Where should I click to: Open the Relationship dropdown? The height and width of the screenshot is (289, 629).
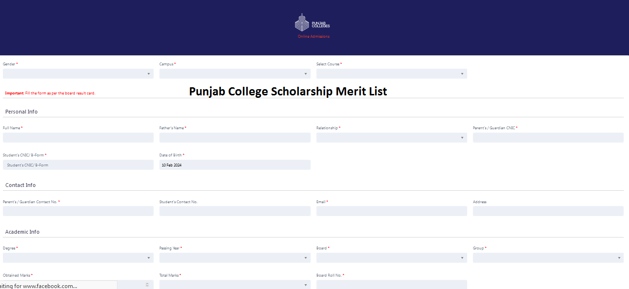pos(391,137)
